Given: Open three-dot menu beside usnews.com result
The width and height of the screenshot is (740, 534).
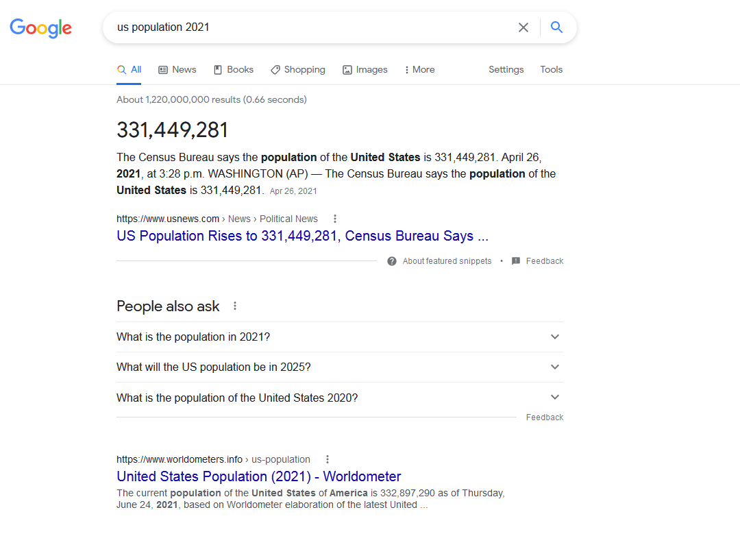Looking at the screenshot, I should click(335, 219).
